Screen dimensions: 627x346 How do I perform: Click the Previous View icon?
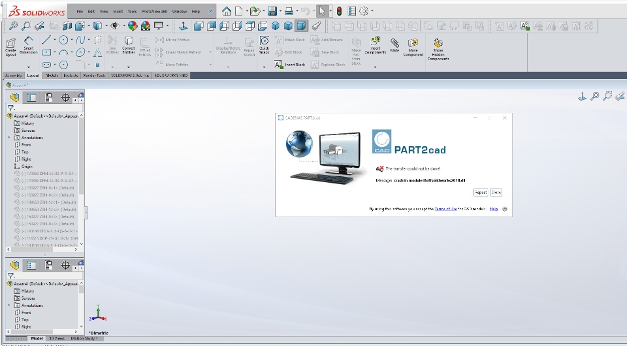39,26
